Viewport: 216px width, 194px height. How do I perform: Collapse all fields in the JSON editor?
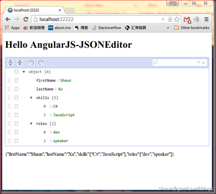(x=20, y=63)
